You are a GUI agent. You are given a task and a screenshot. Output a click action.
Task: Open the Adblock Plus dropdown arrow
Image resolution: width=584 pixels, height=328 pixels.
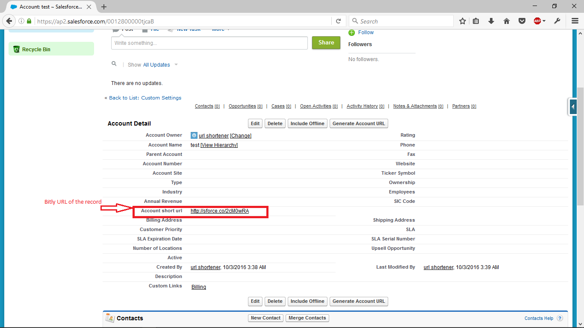544,21
